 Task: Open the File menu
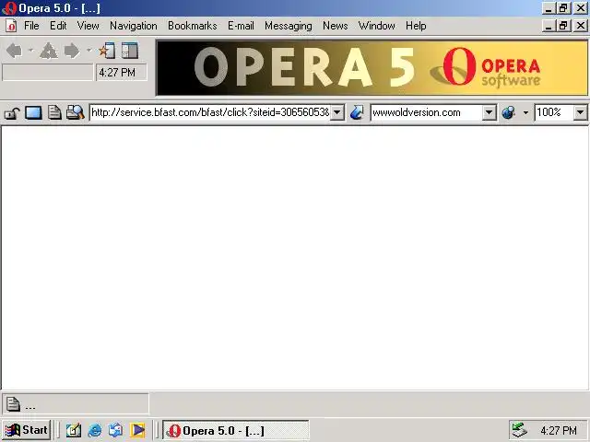(31, 26)
